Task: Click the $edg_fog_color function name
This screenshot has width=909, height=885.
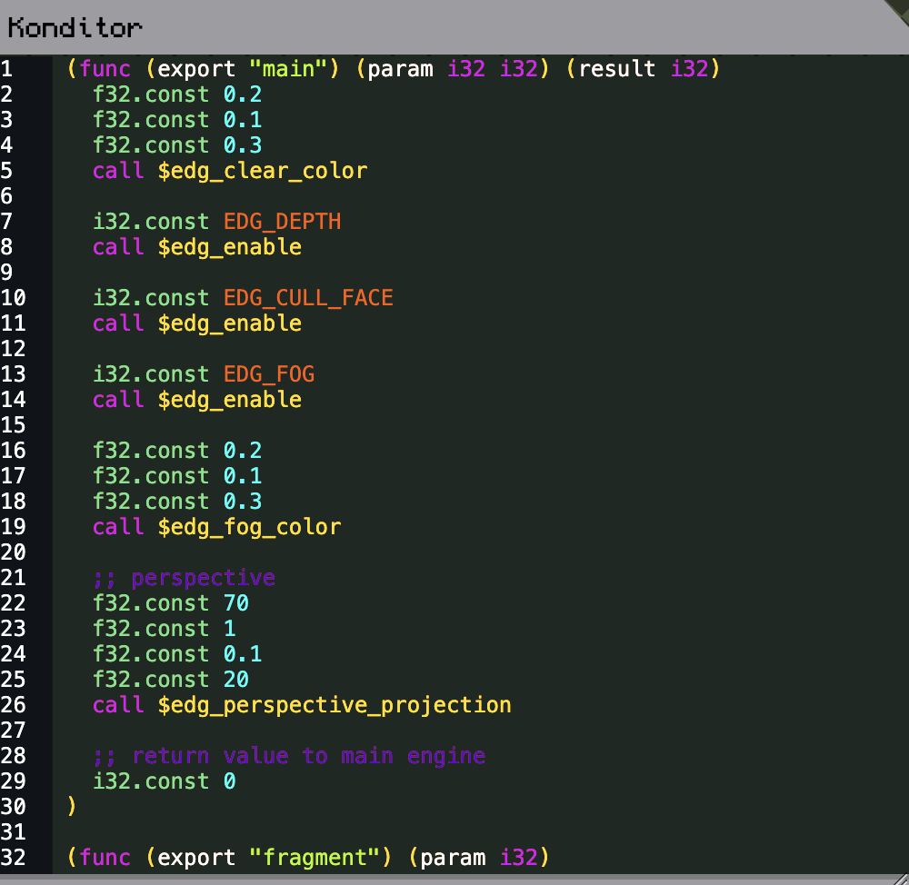Action: click(249, 527)
